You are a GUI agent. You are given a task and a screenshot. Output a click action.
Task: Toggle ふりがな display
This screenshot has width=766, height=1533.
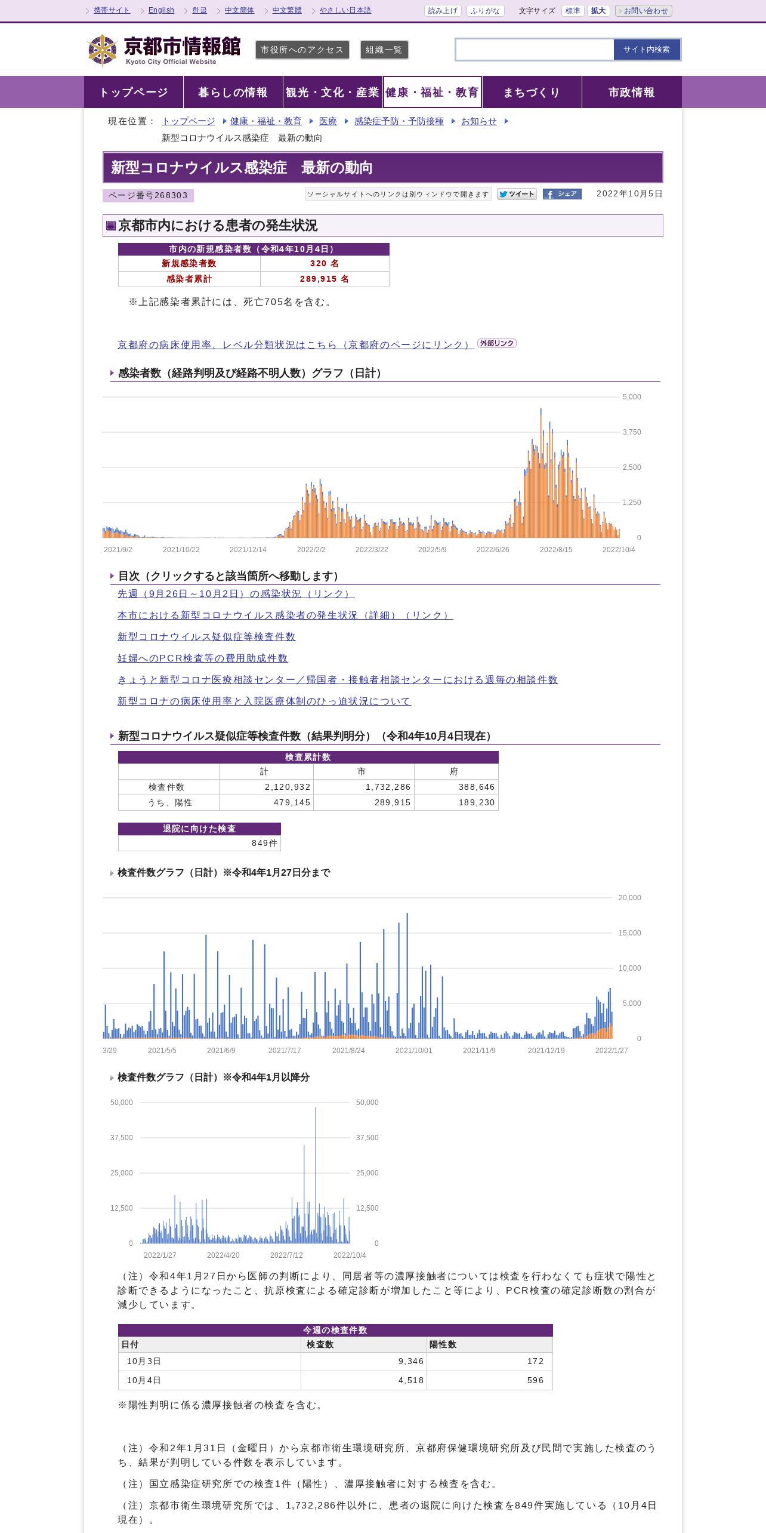point(485,11)
